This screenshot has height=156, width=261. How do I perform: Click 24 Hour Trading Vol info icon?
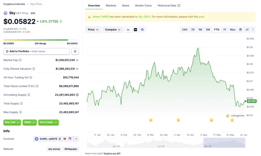[31, 77]
